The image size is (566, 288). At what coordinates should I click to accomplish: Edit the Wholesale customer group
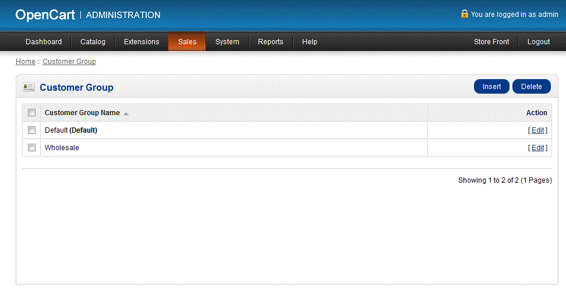click(537, 148)
